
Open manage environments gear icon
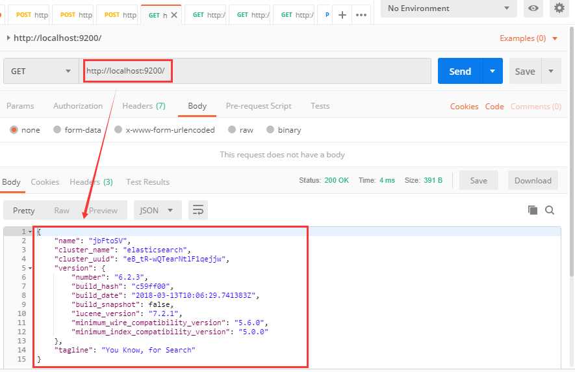[559, 8]
